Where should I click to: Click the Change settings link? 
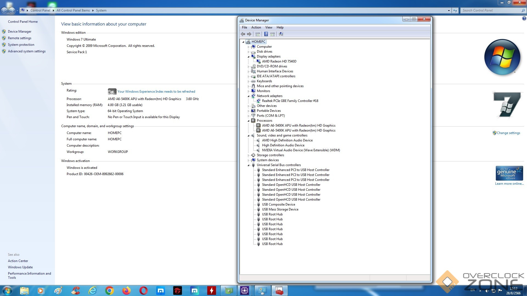click(508, 133)
